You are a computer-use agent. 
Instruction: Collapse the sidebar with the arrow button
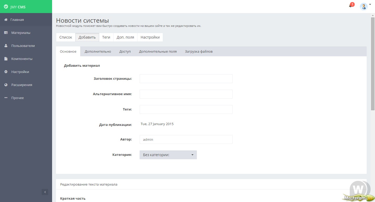click(x=45, y=192)
